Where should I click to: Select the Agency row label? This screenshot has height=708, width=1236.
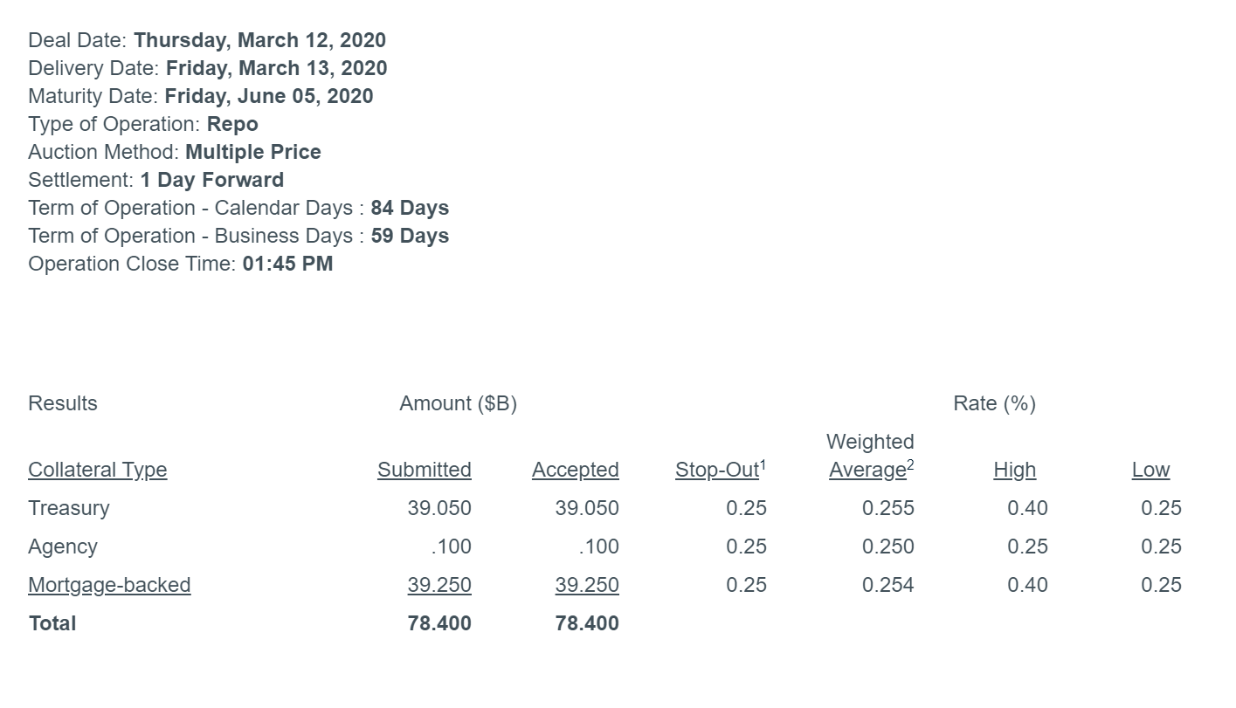point(63,546)
